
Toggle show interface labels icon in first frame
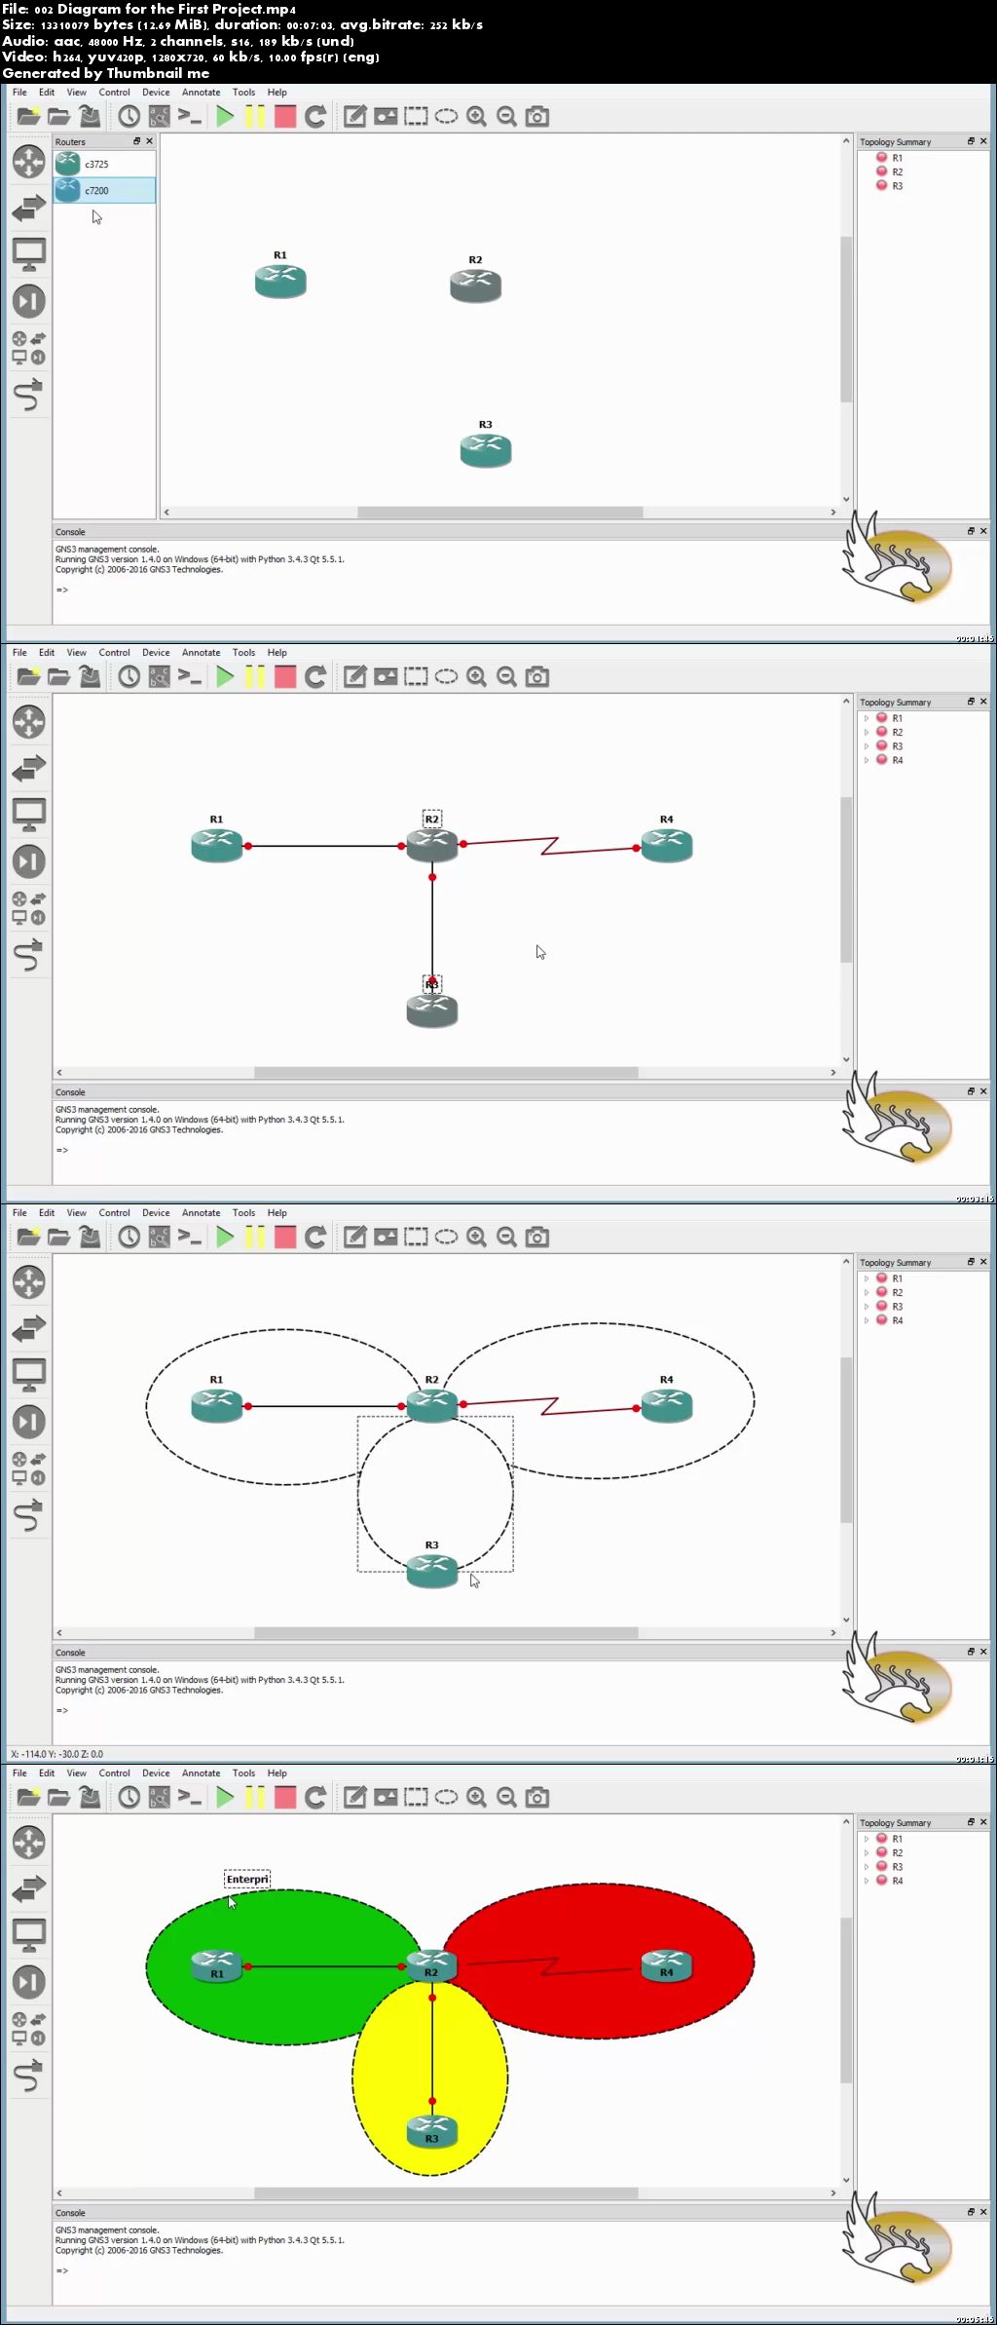[160, 117]
